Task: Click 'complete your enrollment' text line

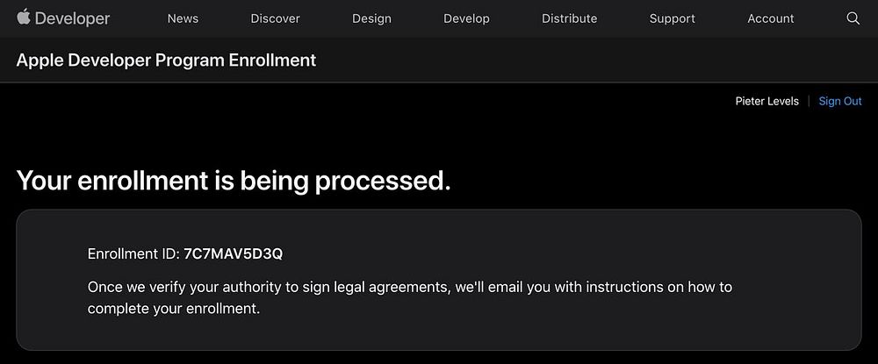Action: tap(174, 309)
